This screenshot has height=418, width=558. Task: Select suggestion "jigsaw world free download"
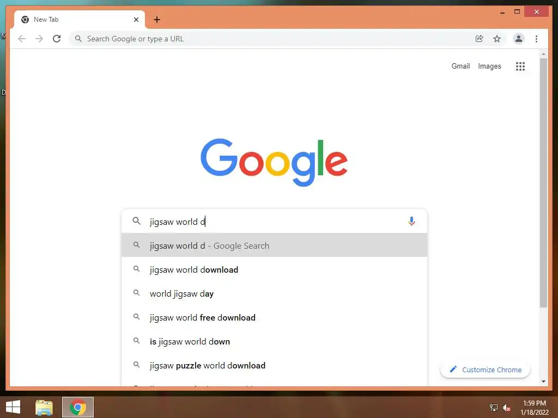pos(275,317)
